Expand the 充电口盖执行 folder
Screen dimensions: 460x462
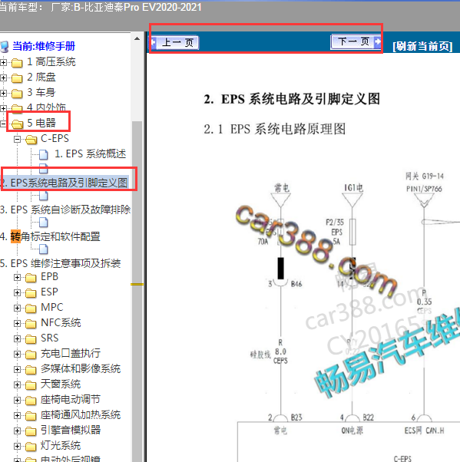17,354
